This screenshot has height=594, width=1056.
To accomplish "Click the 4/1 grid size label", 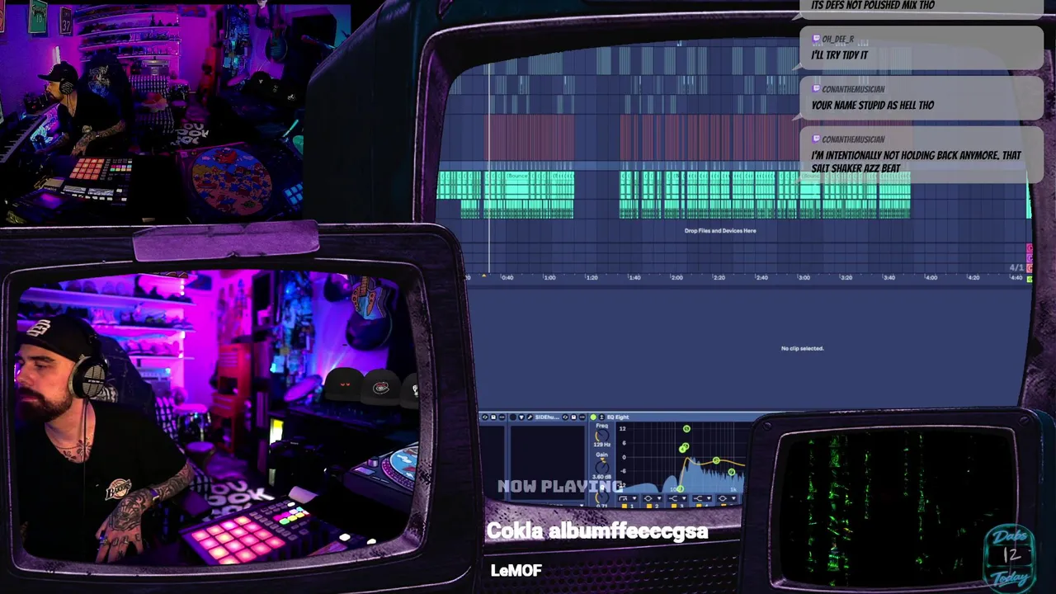I will (x=1016, y=267).
